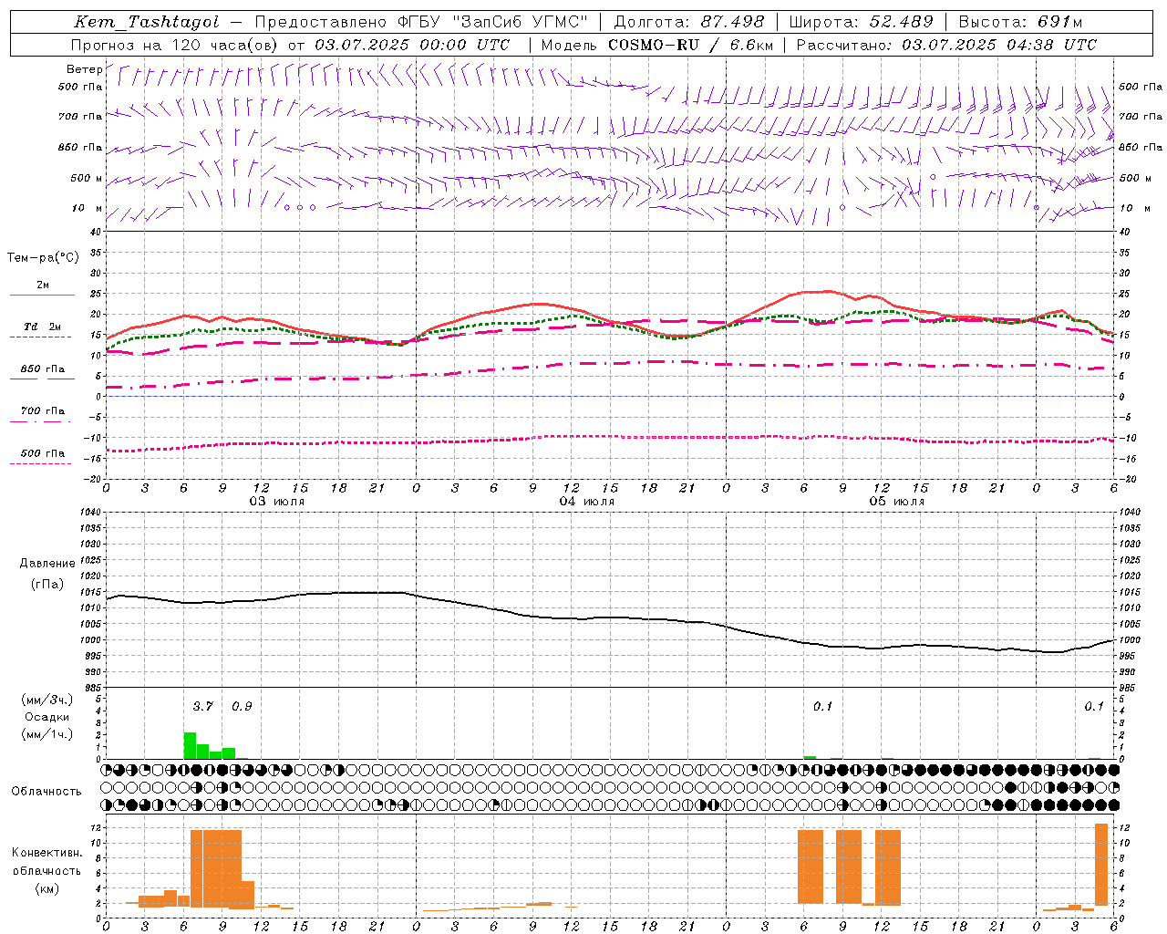This screenshot has height=934, width=1167.
Task: Click the 500 гПа dotted legend entry
Action: (42, 453)
